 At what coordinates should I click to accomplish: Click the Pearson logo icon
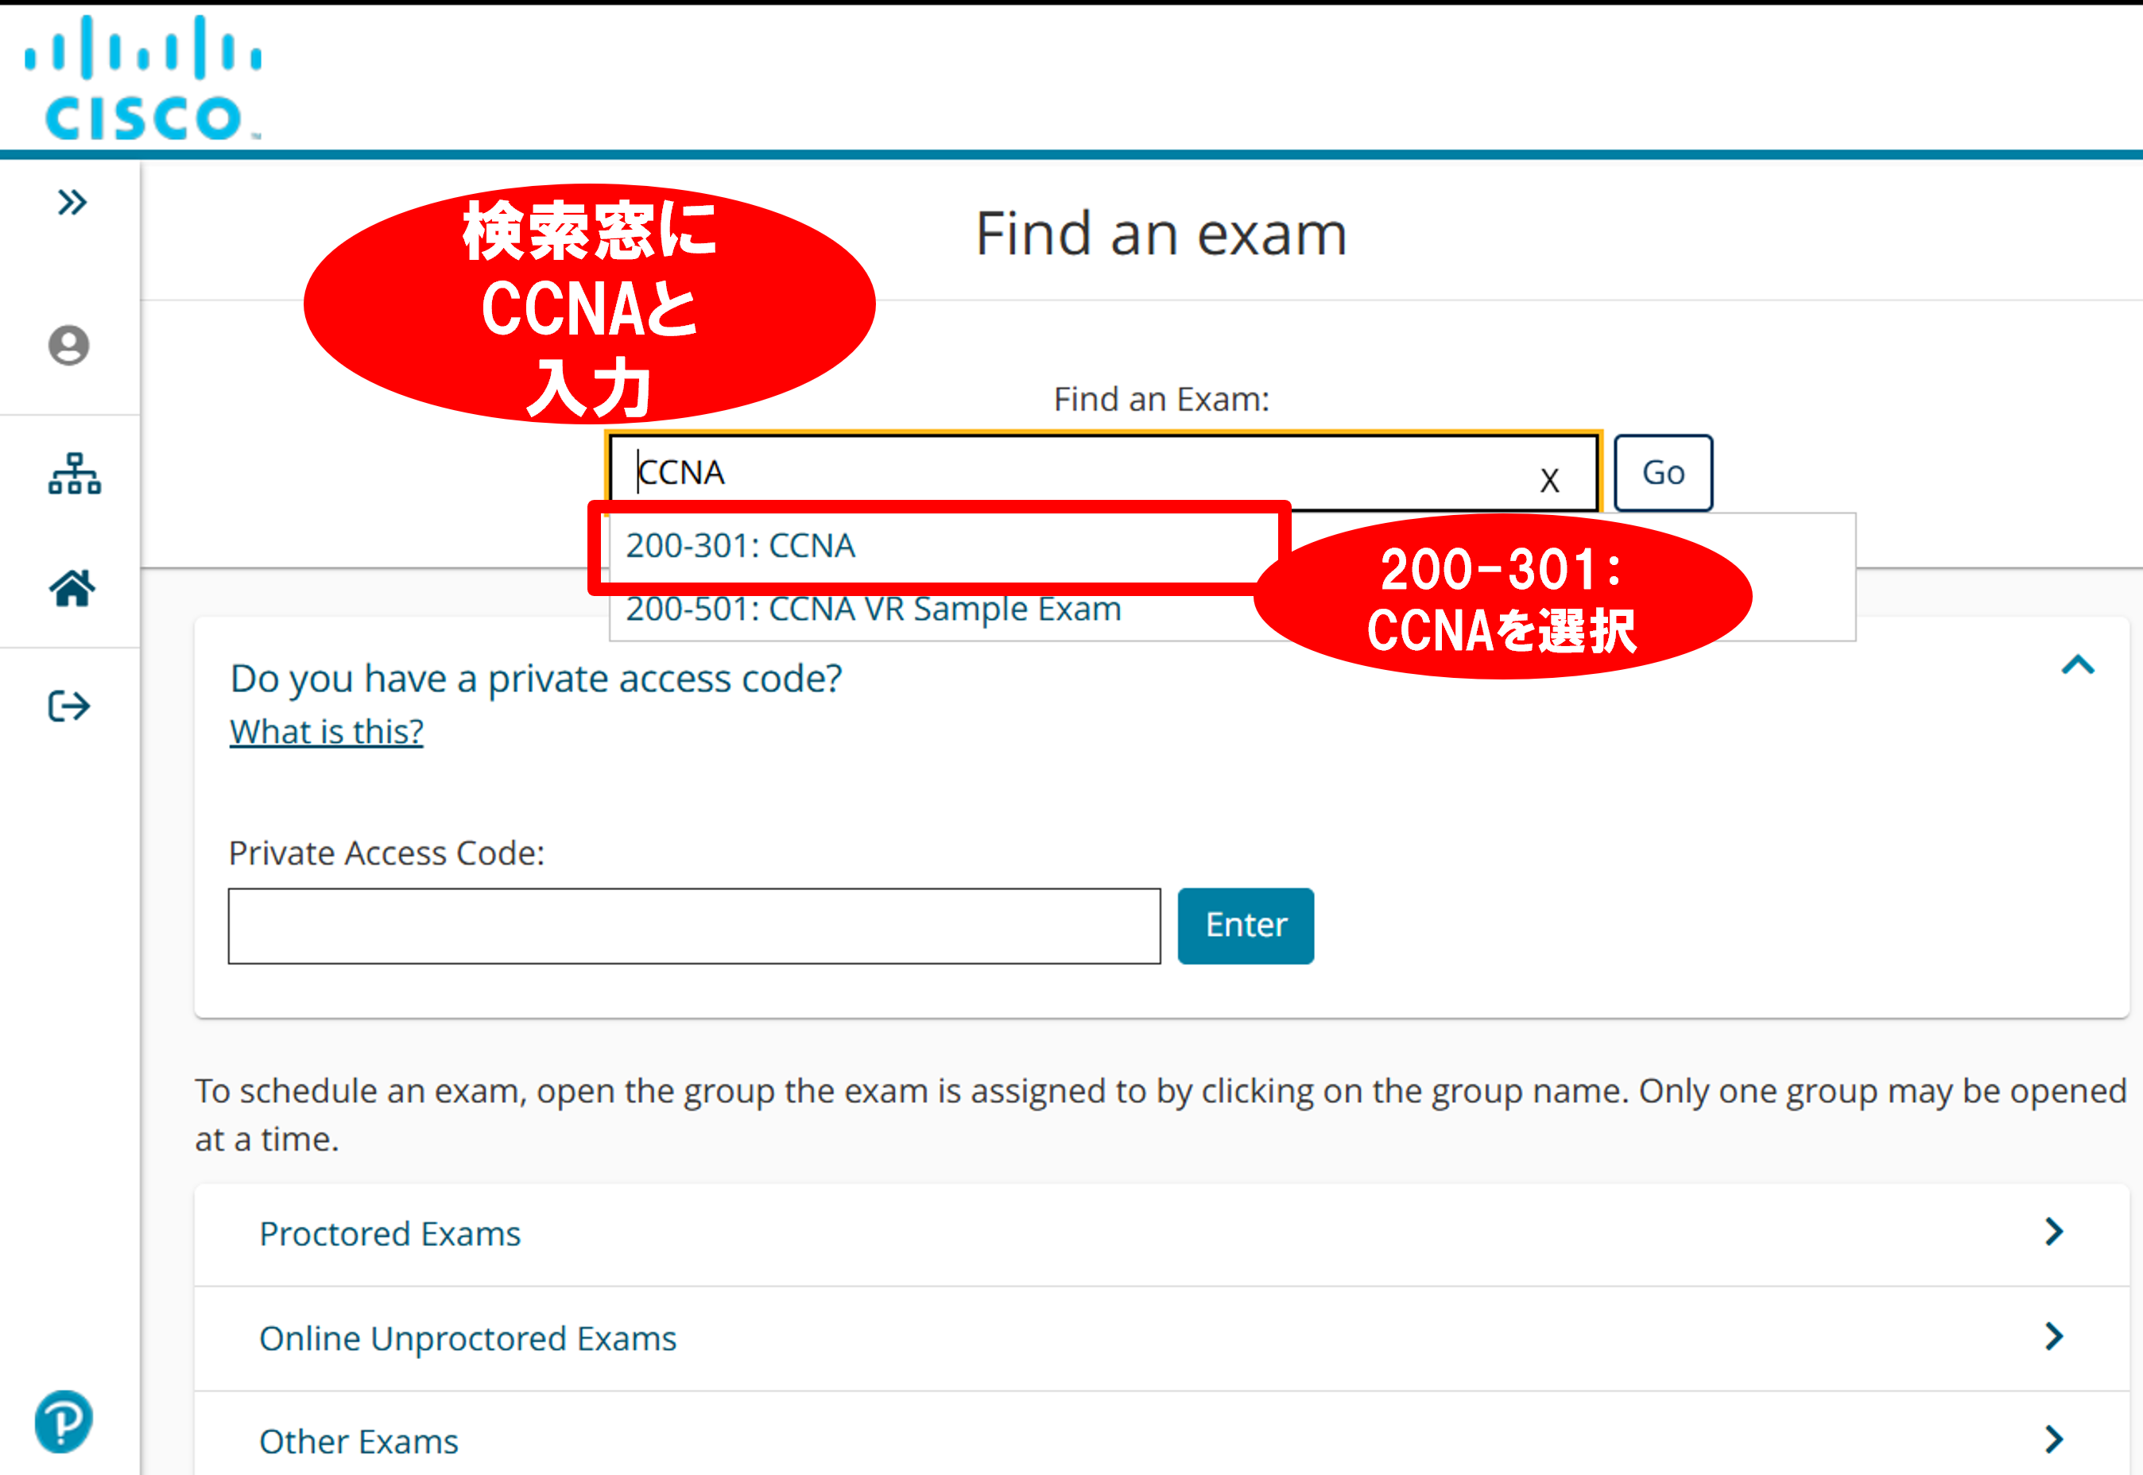(64, 1422)
